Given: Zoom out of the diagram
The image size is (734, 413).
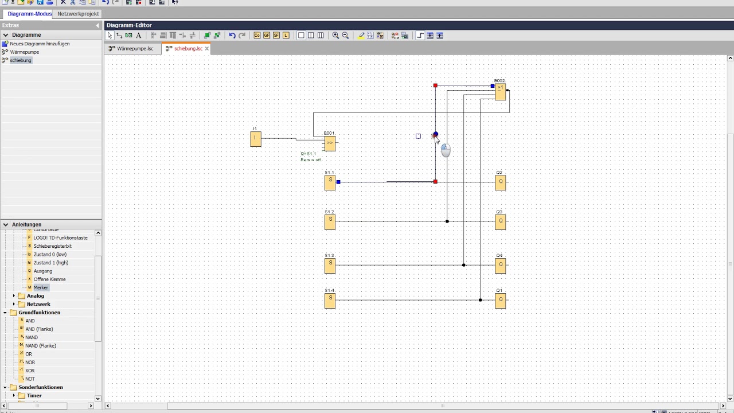Looking at the screenshot, I should click(345, 36).
